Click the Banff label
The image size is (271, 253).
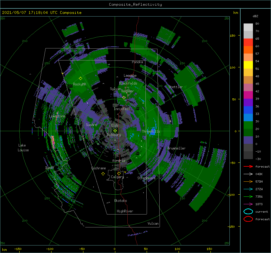50,168
